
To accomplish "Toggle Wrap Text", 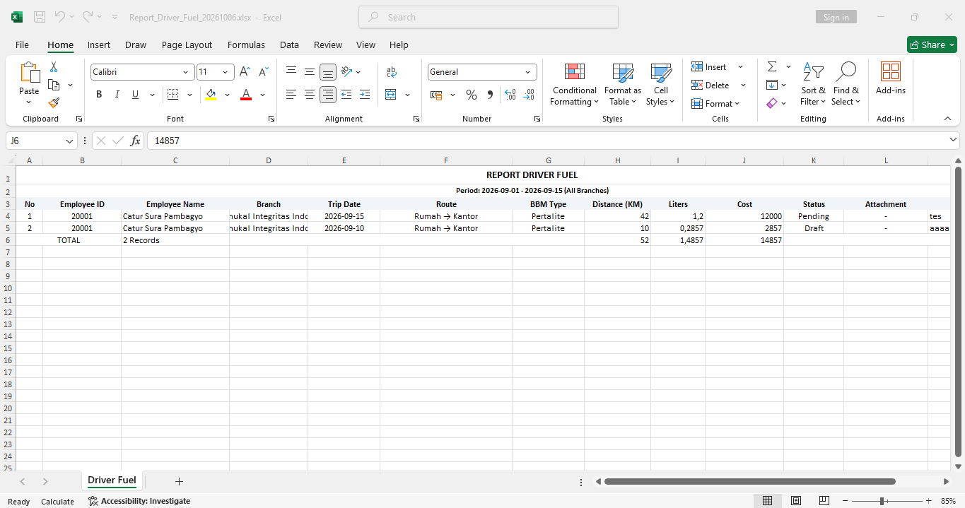I will pos(392,72).
